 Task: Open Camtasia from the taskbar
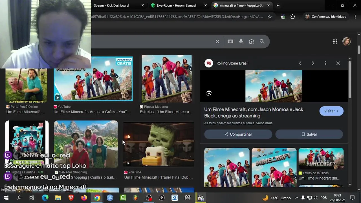click(x=123, y=198)
